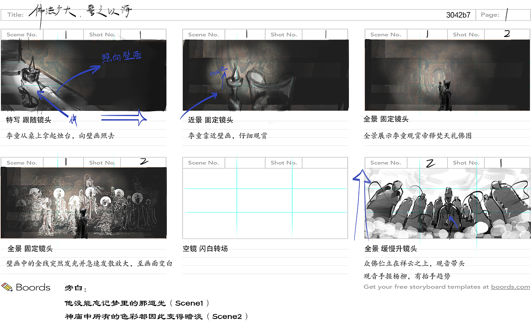Select the text 李童从桌上拿起烛台，向壁画照去
This screenshot has height=331, width=531.
tap(60, 136)
